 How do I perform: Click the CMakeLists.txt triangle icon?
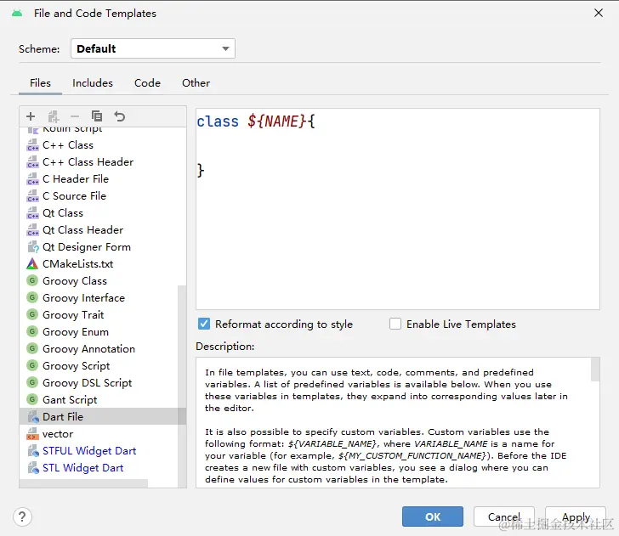point(32,264)
